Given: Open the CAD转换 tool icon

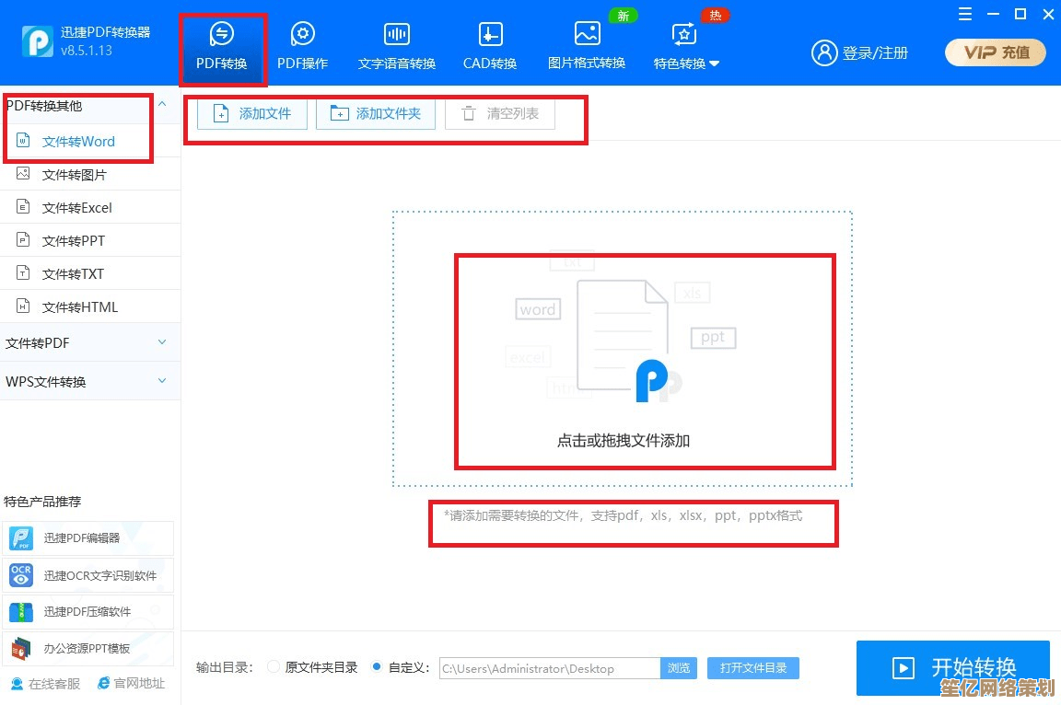Looking at the screenshot, I should (490, 36).
